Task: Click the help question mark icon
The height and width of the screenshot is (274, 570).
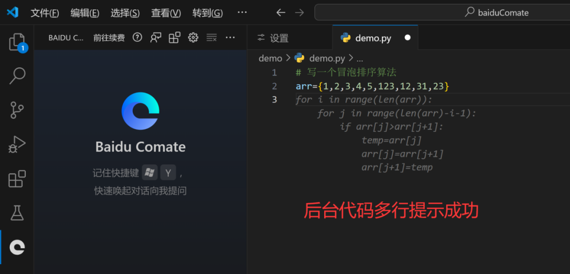Action: pos(137,37)
